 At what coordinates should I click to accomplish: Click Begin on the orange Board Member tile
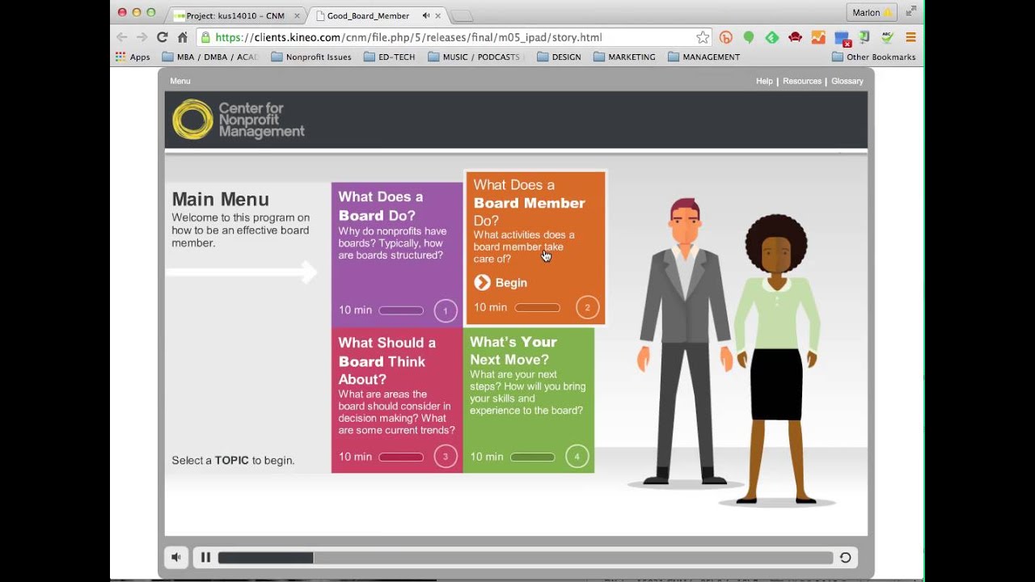pyautogui.click(x=501, y=282)
